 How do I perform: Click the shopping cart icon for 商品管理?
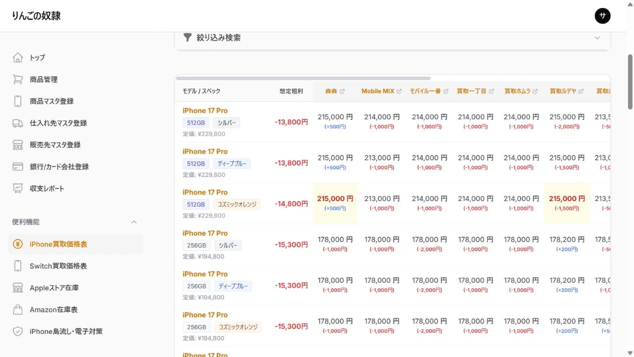(18, 79)
